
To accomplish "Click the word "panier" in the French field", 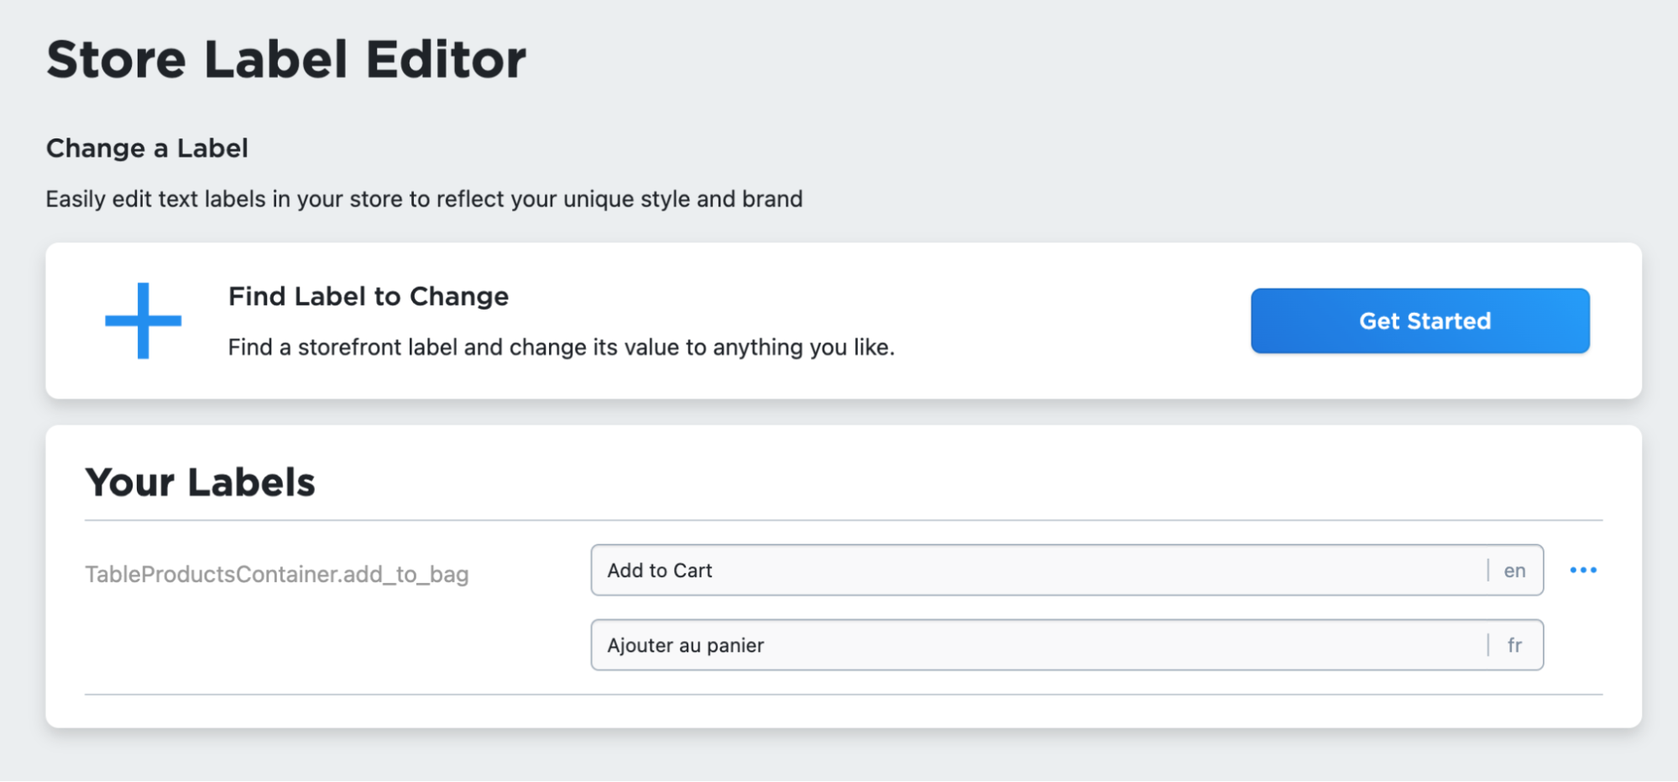I will tap(735, 645).
